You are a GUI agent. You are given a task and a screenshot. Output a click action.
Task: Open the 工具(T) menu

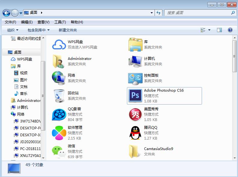60,22
